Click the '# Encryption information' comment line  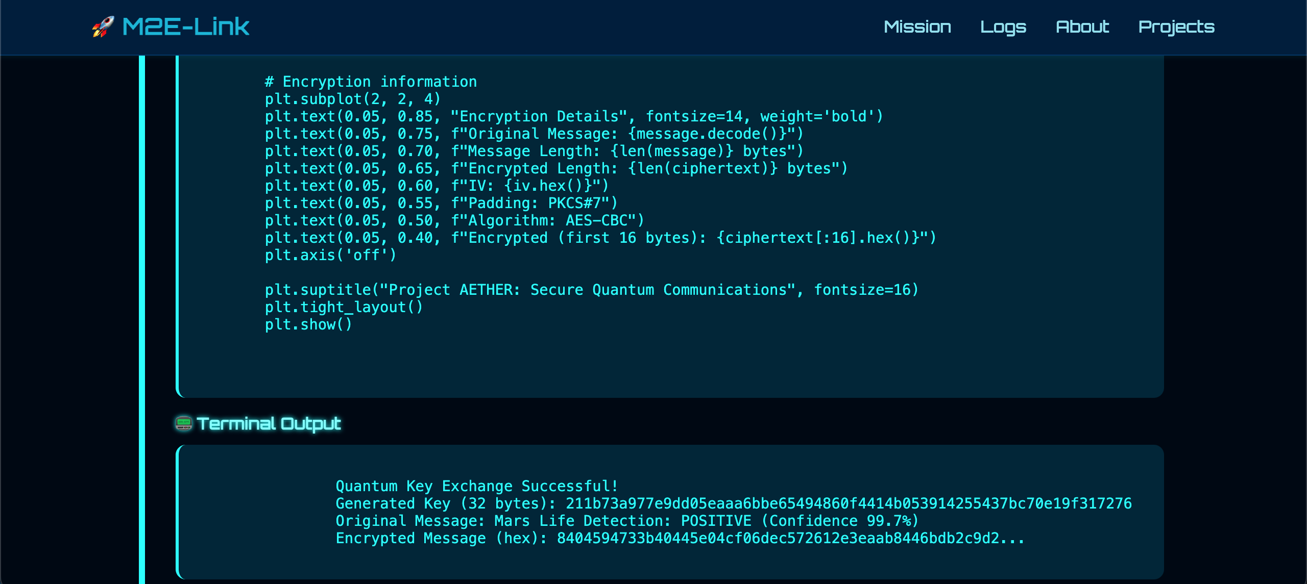[x=371, y=82]
